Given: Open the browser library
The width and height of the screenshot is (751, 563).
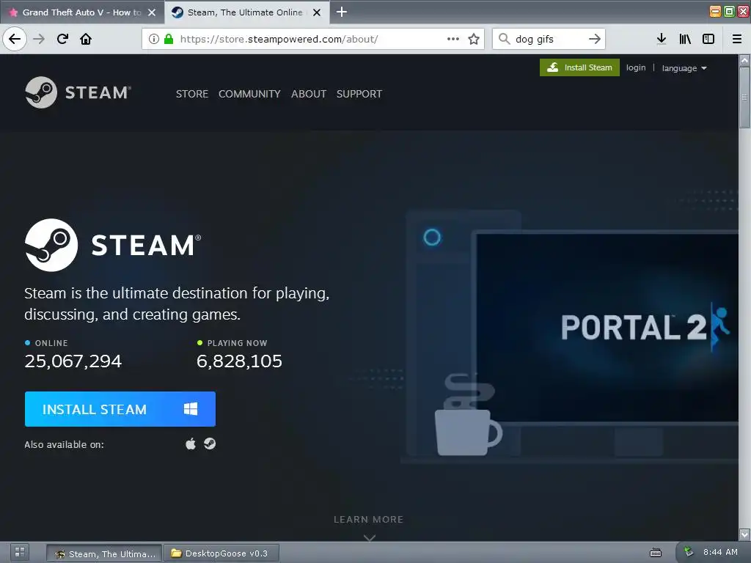Looking at the screenshot, I should (685, 39).
